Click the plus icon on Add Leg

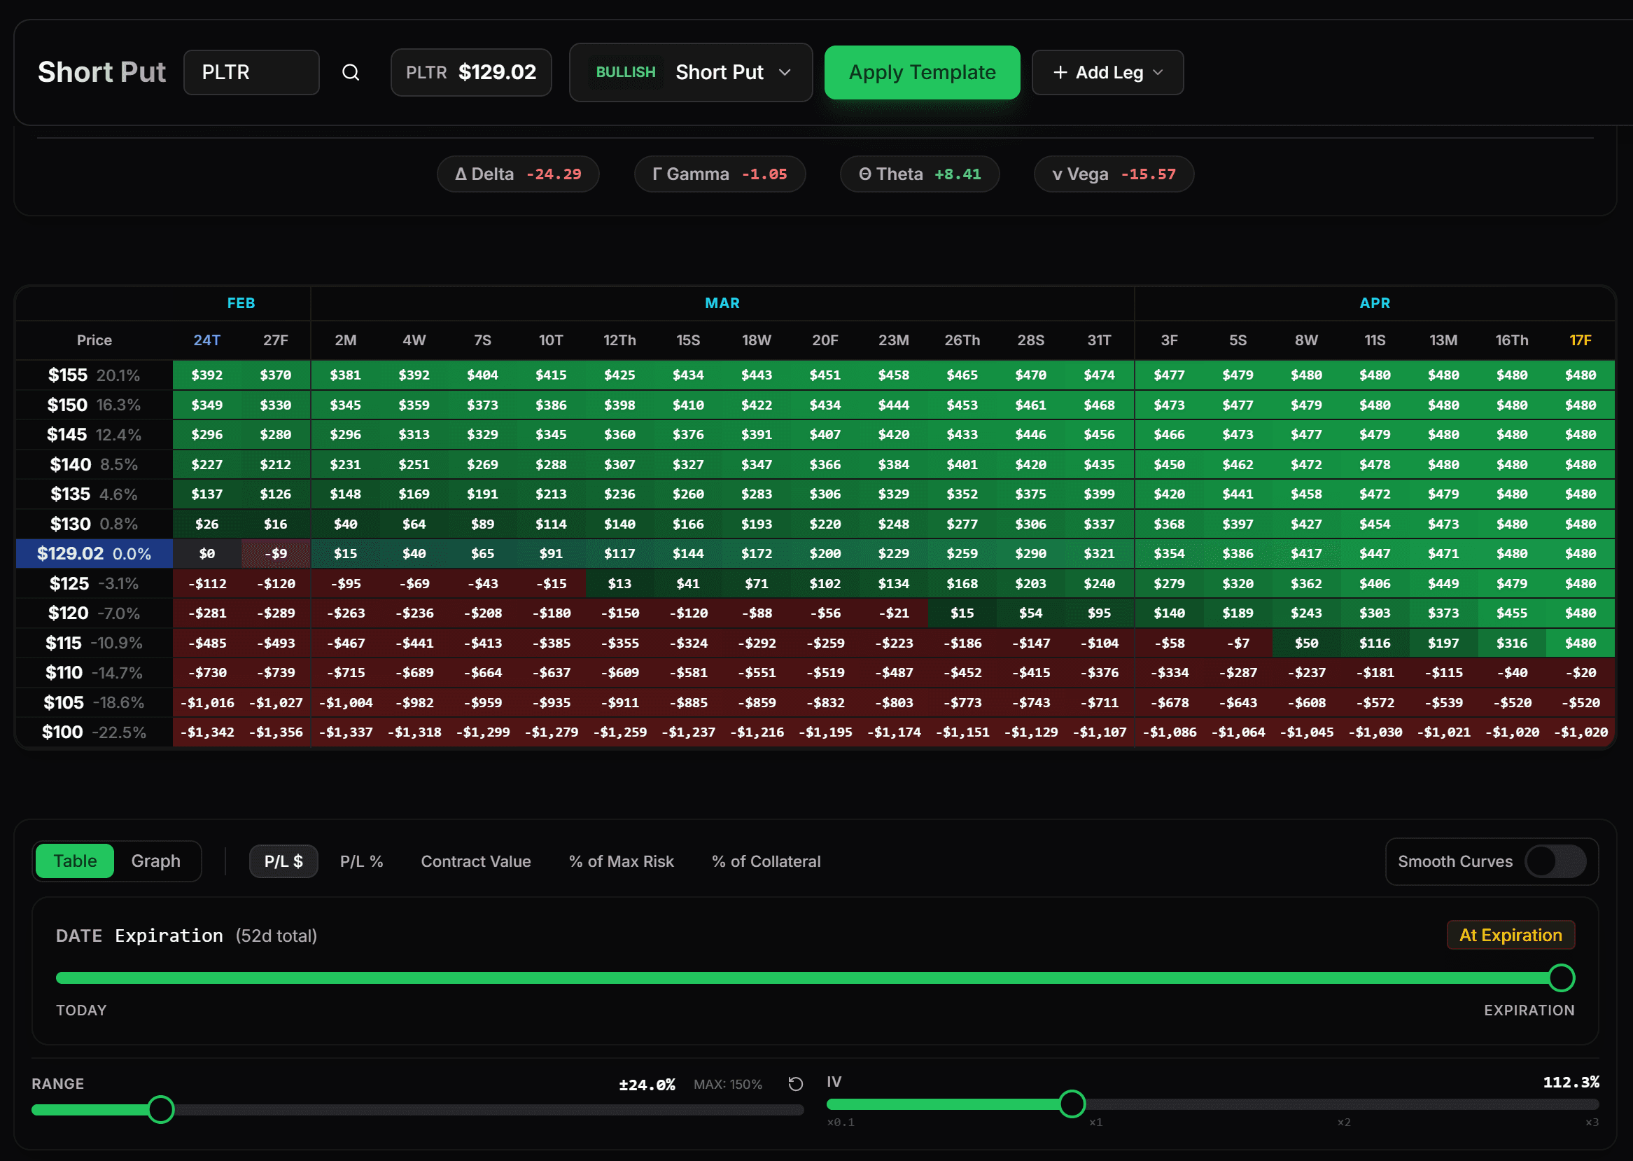pyautogui.click(x=1060, y=72)
